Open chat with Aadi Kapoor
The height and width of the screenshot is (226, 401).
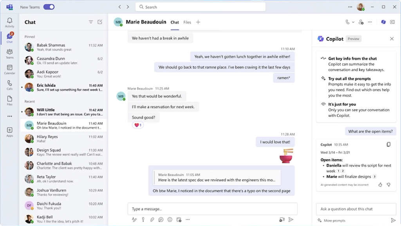(64, 74)
